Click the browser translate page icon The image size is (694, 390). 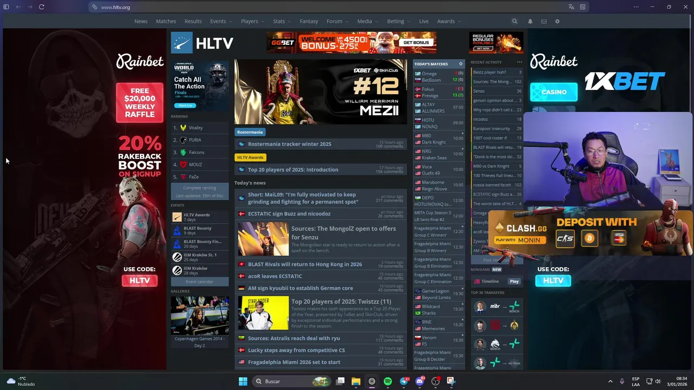(x=571, y=7)
